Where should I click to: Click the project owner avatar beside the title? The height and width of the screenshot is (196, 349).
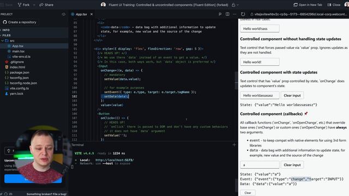103,5
